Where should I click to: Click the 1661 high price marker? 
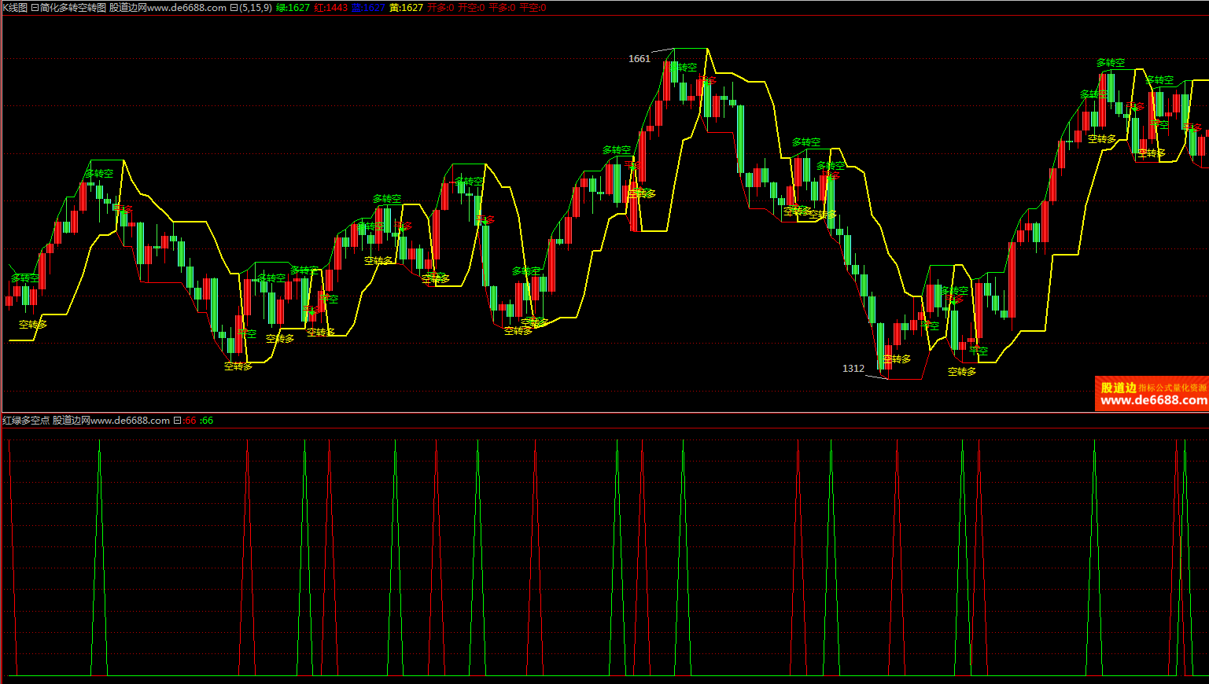tap(640, 59)
